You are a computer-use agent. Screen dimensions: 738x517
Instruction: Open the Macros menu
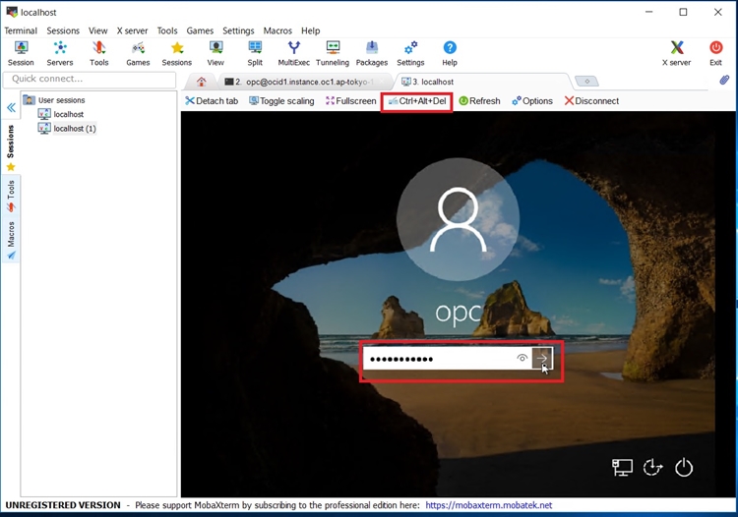278,30
